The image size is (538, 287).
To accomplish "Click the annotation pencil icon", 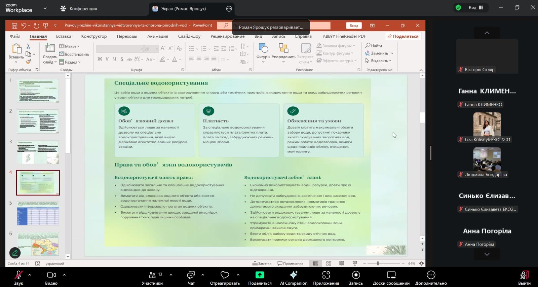I will 15,253.
